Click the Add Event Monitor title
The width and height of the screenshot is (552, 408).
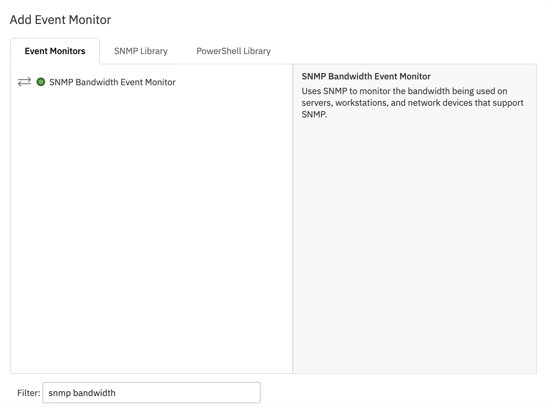click(61, 20)
